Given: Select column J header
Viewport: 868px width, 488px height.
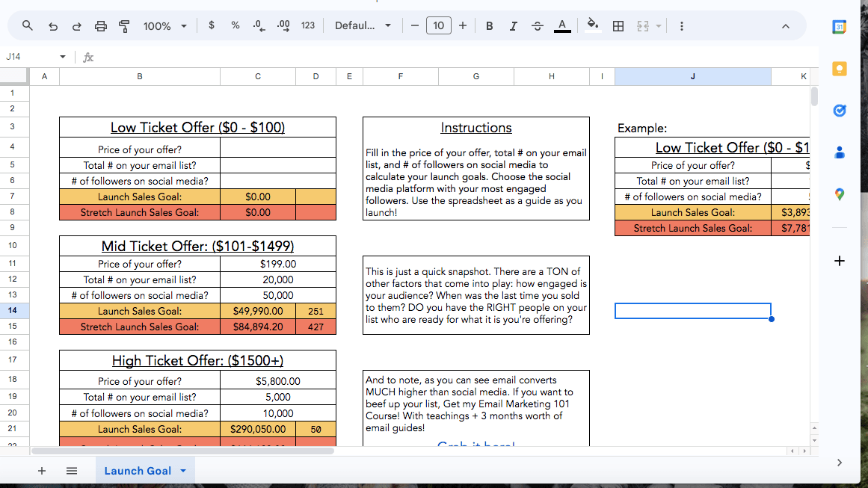Looking at the screenshot, I should pos(692,76).
